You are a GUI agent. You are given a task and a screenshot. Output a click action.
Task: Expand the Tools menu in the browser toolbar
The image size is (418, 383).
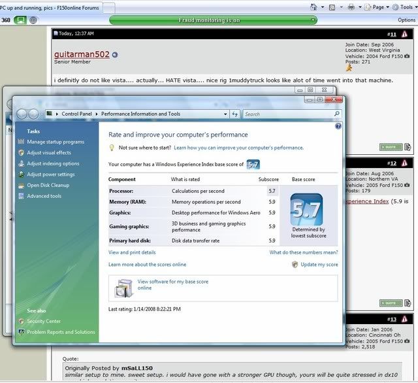pos(405,7)
